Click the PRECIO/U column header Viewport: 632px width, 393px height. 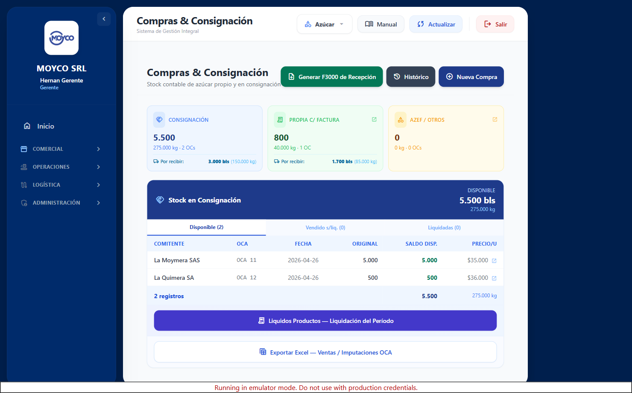[484, 244]
